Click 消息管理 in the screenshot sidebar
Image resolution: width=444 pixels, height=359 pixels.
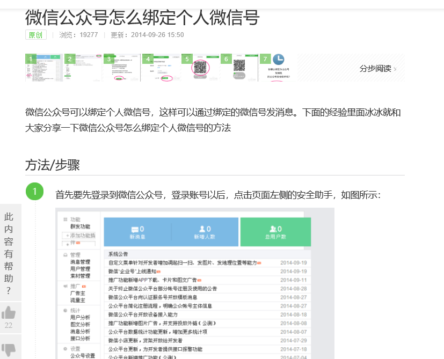pos(80,262)
